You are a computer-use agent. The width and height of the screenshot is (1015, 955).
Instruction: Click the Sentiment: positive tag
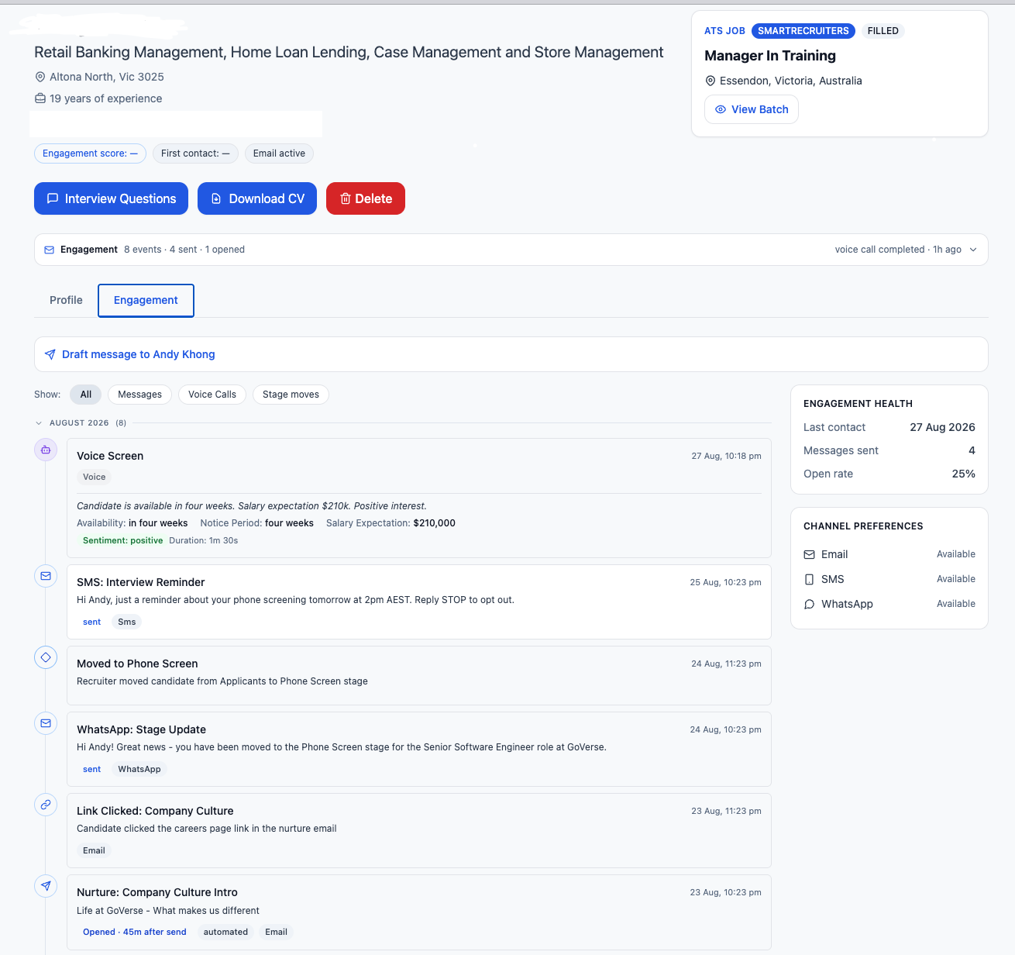123,540
